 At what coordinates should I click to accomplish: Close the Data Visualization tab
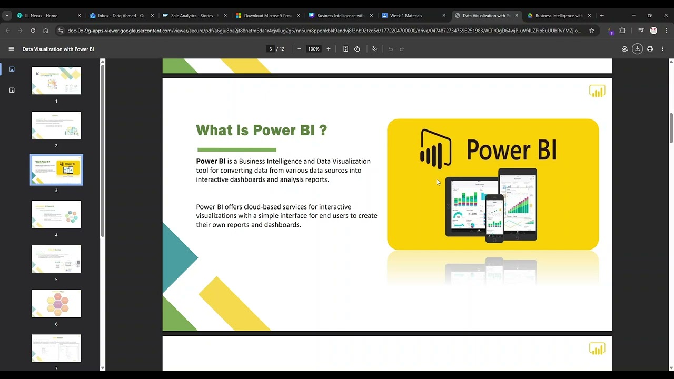(x=517, y=16)
